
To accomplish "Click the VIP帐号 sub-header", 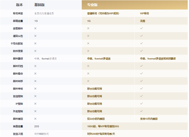I will [x=144, y=13].
